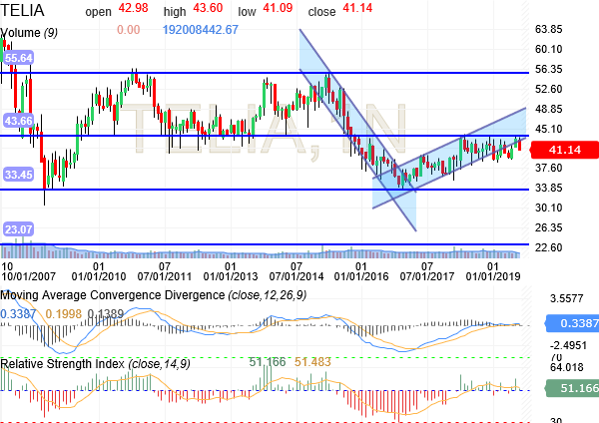Click the MACD signal value 0.1998

click(x=64, y=314)
